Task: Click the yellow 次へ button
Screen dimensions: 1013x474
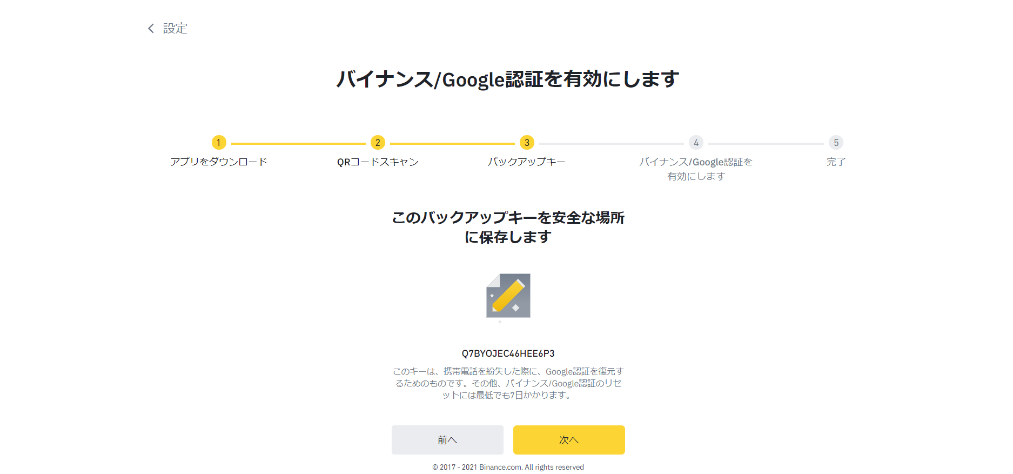Action: point(569,440)
